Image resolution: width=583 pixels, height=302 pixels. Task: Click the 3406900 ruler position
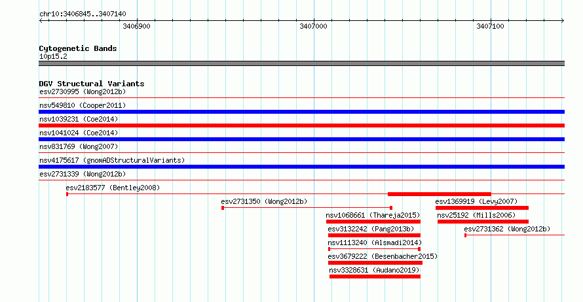coord(136,26)
